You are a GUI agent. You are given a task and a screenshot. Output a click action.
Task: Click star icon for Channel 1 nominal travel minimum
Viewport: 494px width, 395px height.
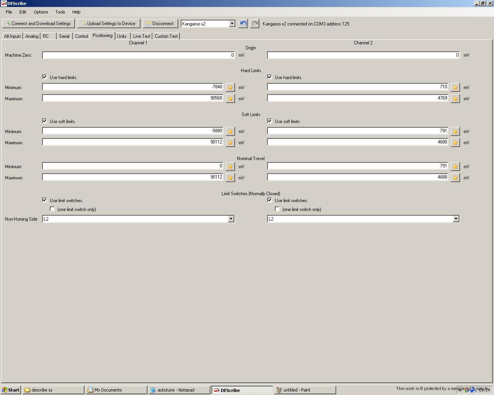click(230, 167)
